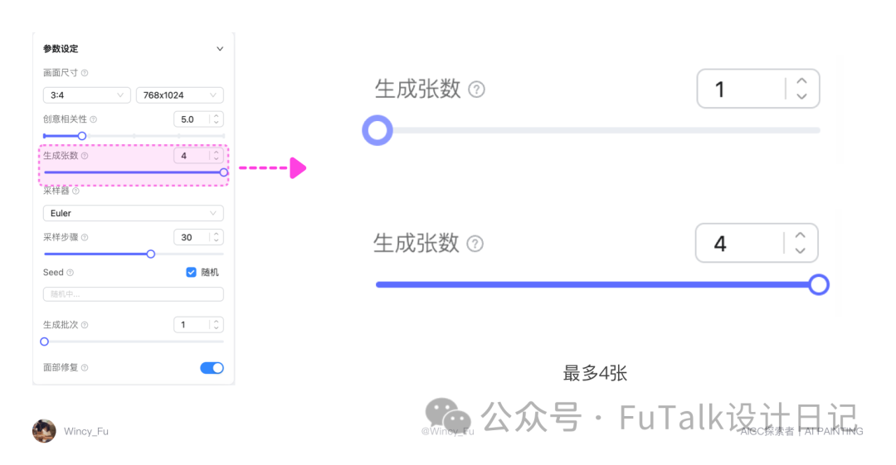Screen dimensions: 896x465
Task: Click help icon next to 画面尺寸
Action: click(x=85, y=73)
